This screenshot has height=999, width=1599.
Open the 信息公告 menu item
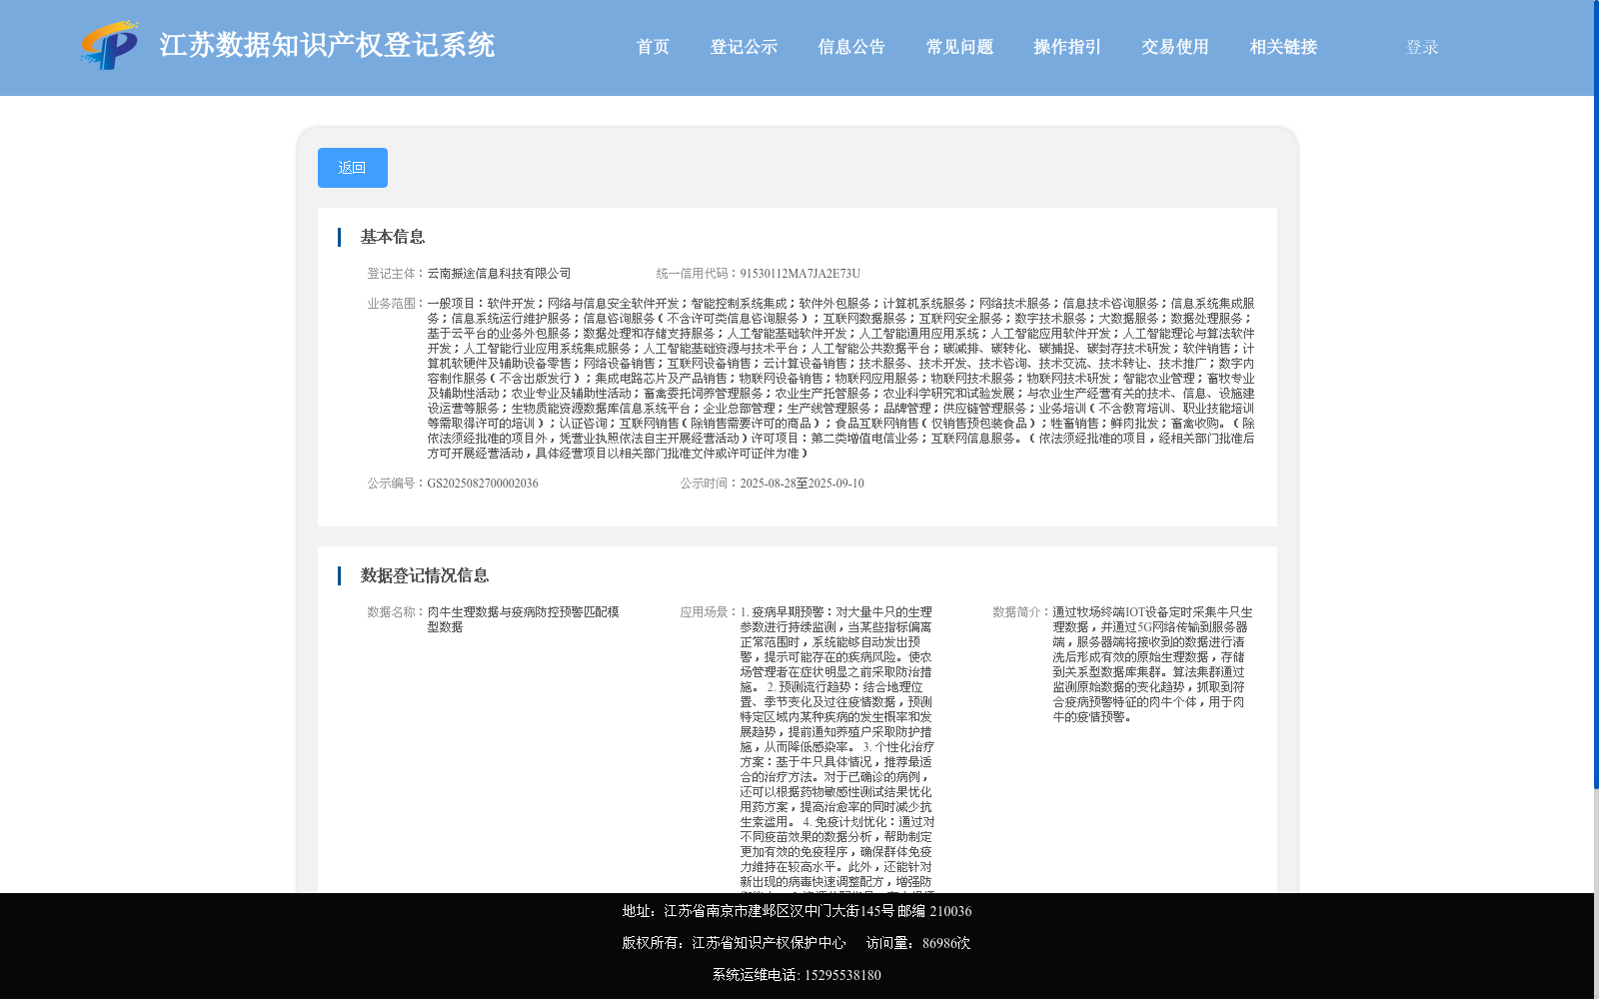851,47
